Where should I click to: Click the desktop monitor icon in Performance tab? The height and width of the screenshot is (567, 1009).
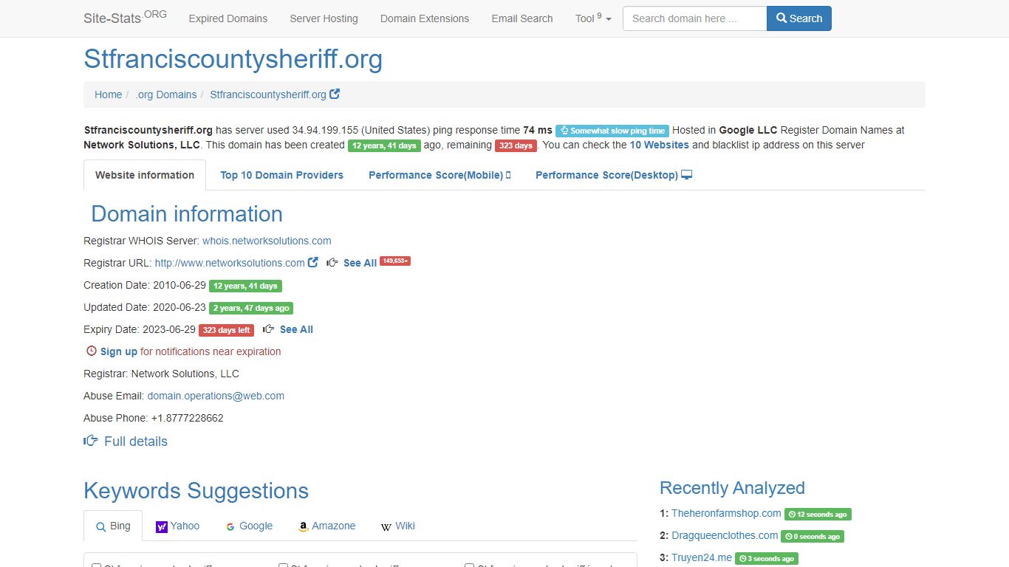click(x=687, y=175)
